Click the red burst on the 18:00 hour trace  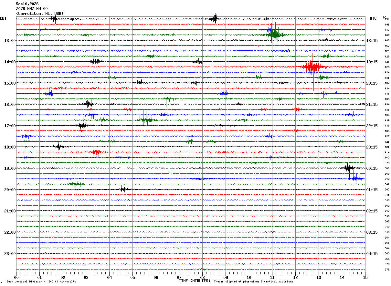96,152
